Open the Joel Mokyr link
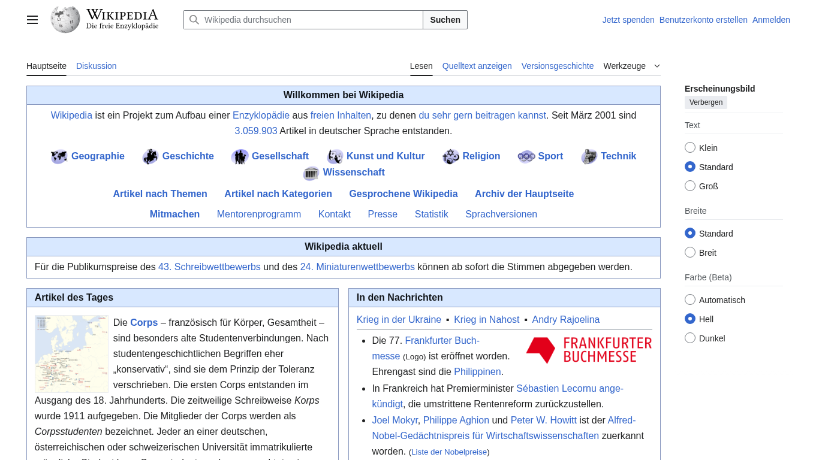 coord(395,420)
